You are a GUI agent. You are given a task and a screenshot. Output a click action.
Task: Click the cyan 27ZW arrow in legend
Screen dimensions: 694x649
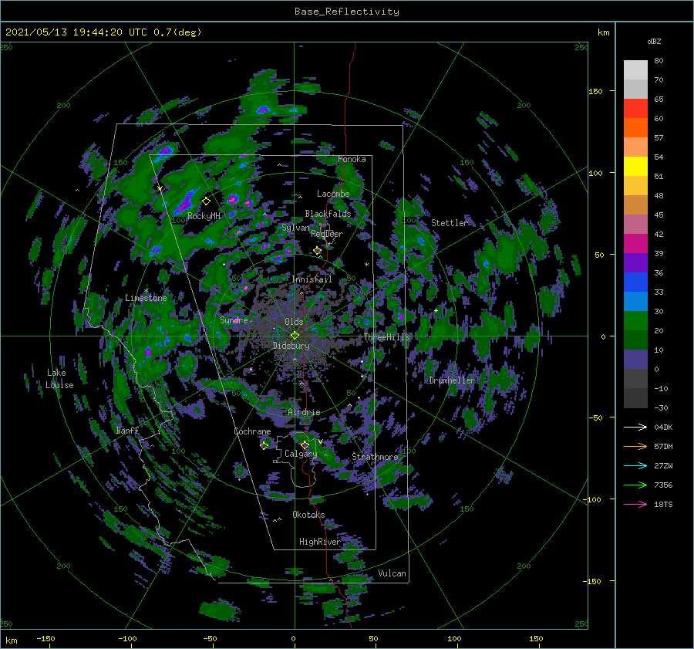(x=635, y=465)
